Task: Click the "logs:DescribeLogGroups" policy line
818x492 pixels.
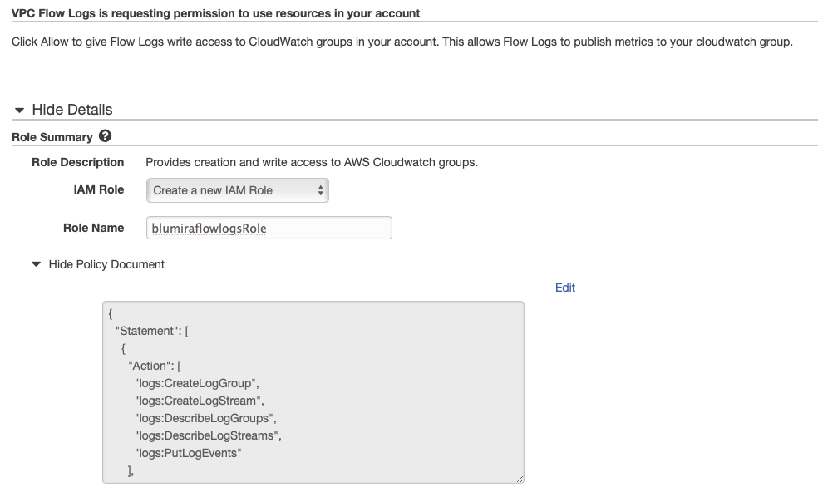Action: (x=205, y=418)
